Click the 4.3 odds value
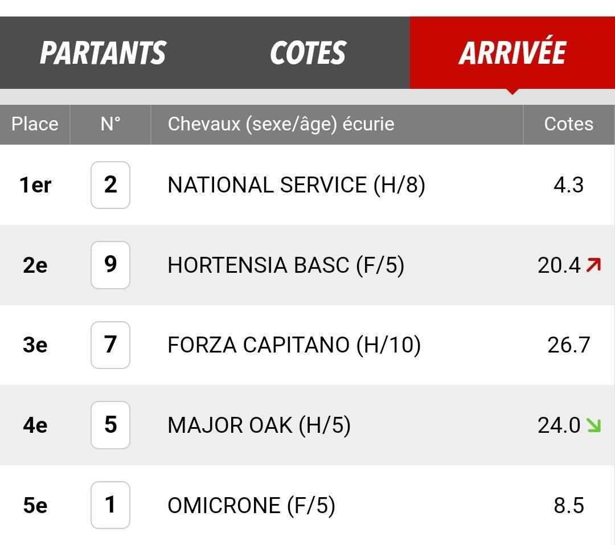The image size is (615, 545). (568, 185)
